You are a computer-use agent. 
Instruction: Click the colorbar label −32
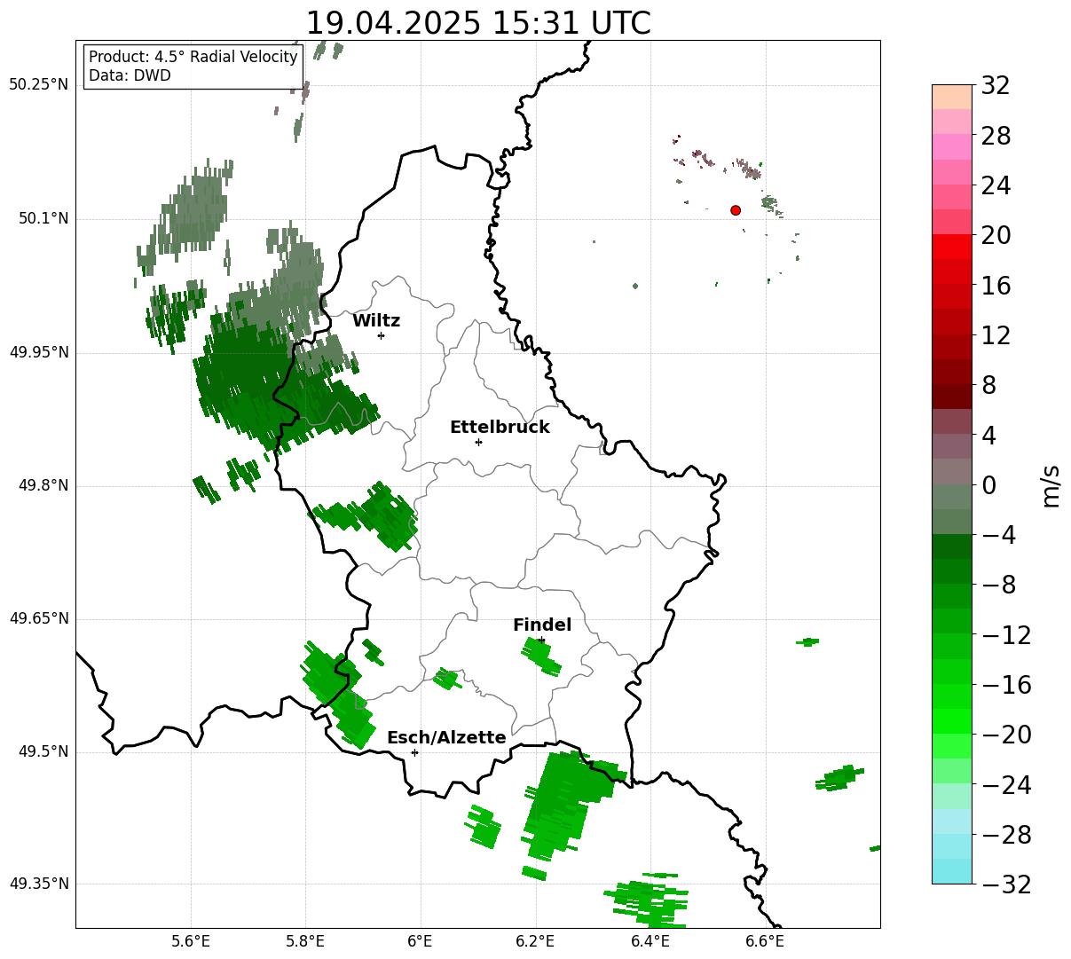[1006, 884]
